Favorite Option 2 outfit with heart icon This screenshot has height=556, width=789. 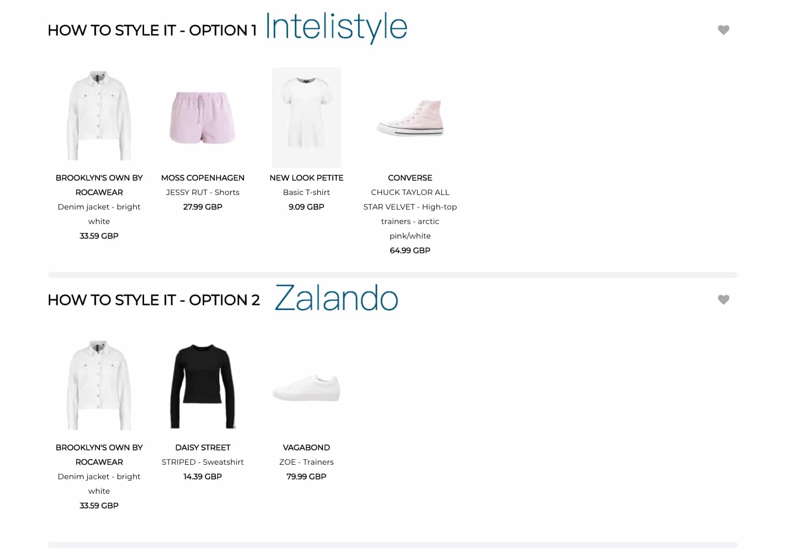[x=723, y=300]
